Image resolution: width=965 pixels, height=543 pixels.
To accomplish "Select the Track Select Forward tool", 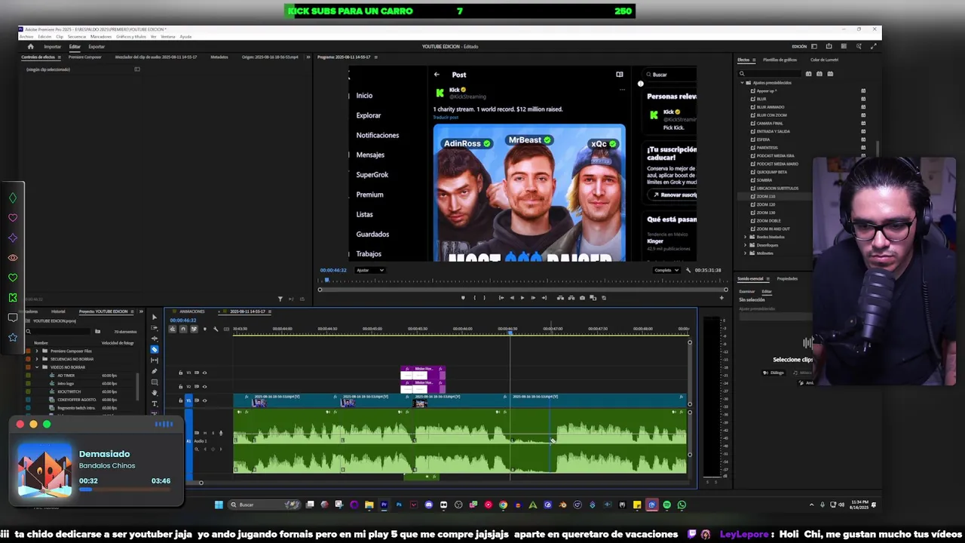I will pos(155,327).
